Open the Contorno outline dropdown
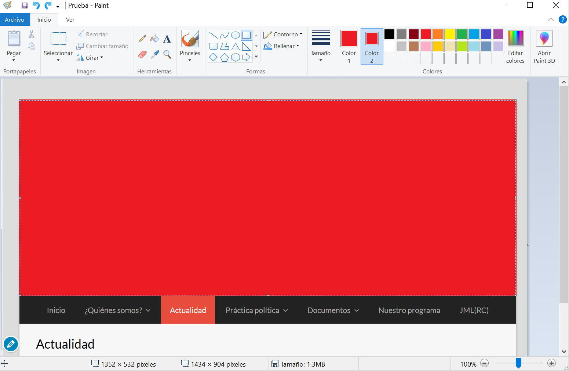The height and width of the screenshot is (371, 569). (283, 34)
